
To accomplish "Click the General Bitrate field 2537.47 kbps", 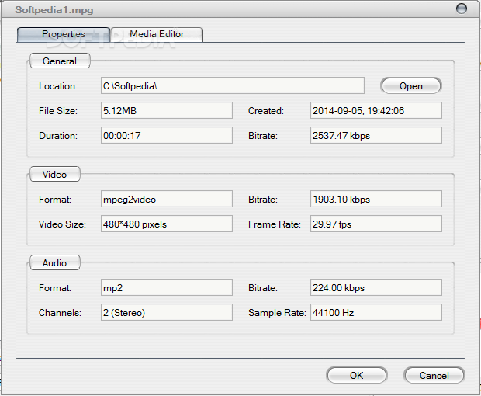I will [x=376, y=135].
